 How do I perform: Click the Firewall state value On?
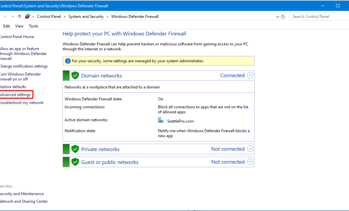point(160,99)
